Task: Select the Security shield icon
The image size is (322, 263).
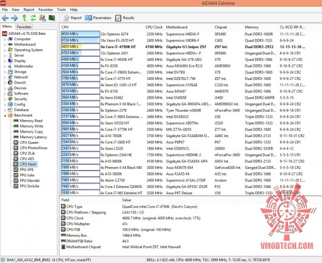Action: (10, 99)
